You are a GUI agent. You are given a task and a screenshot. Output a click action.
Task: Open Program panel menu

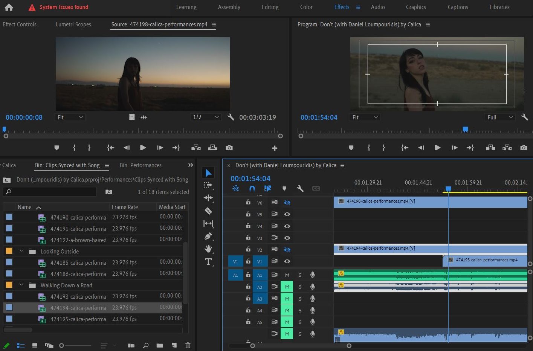[x=428, y=24]
